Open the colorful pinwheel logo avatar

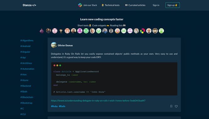(143, 31)
